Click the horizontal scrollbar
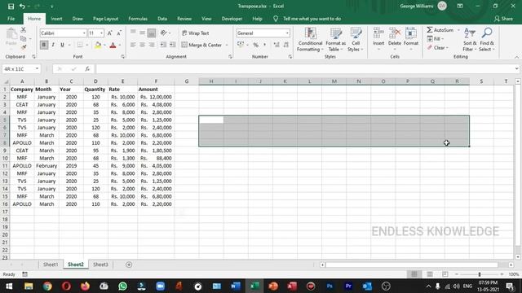The height and width of the screenshot is (293, 522). click(x=411, y=265)
